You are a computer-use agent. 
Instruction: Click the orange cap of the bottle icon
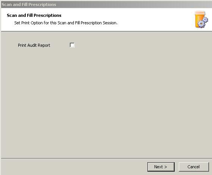200,13
